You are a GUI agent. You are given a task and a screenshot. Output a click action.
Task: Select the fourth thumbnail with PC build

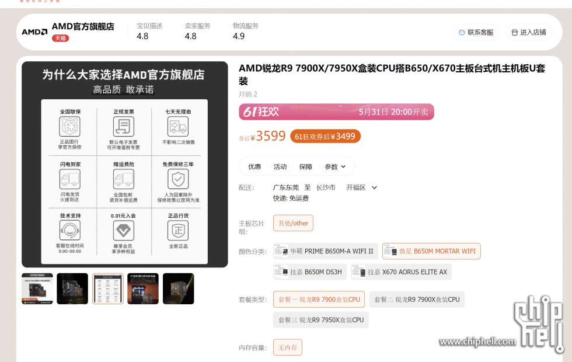click(143, 288)
